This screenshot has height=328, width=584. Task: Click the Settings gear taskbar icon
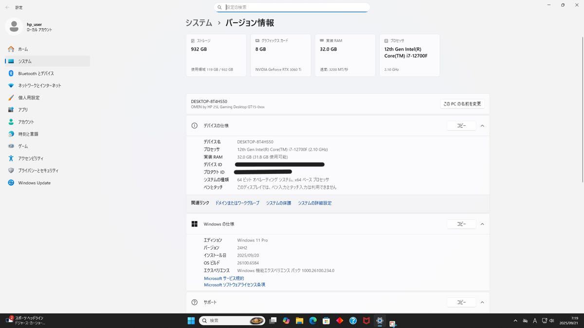pos(380,321)
